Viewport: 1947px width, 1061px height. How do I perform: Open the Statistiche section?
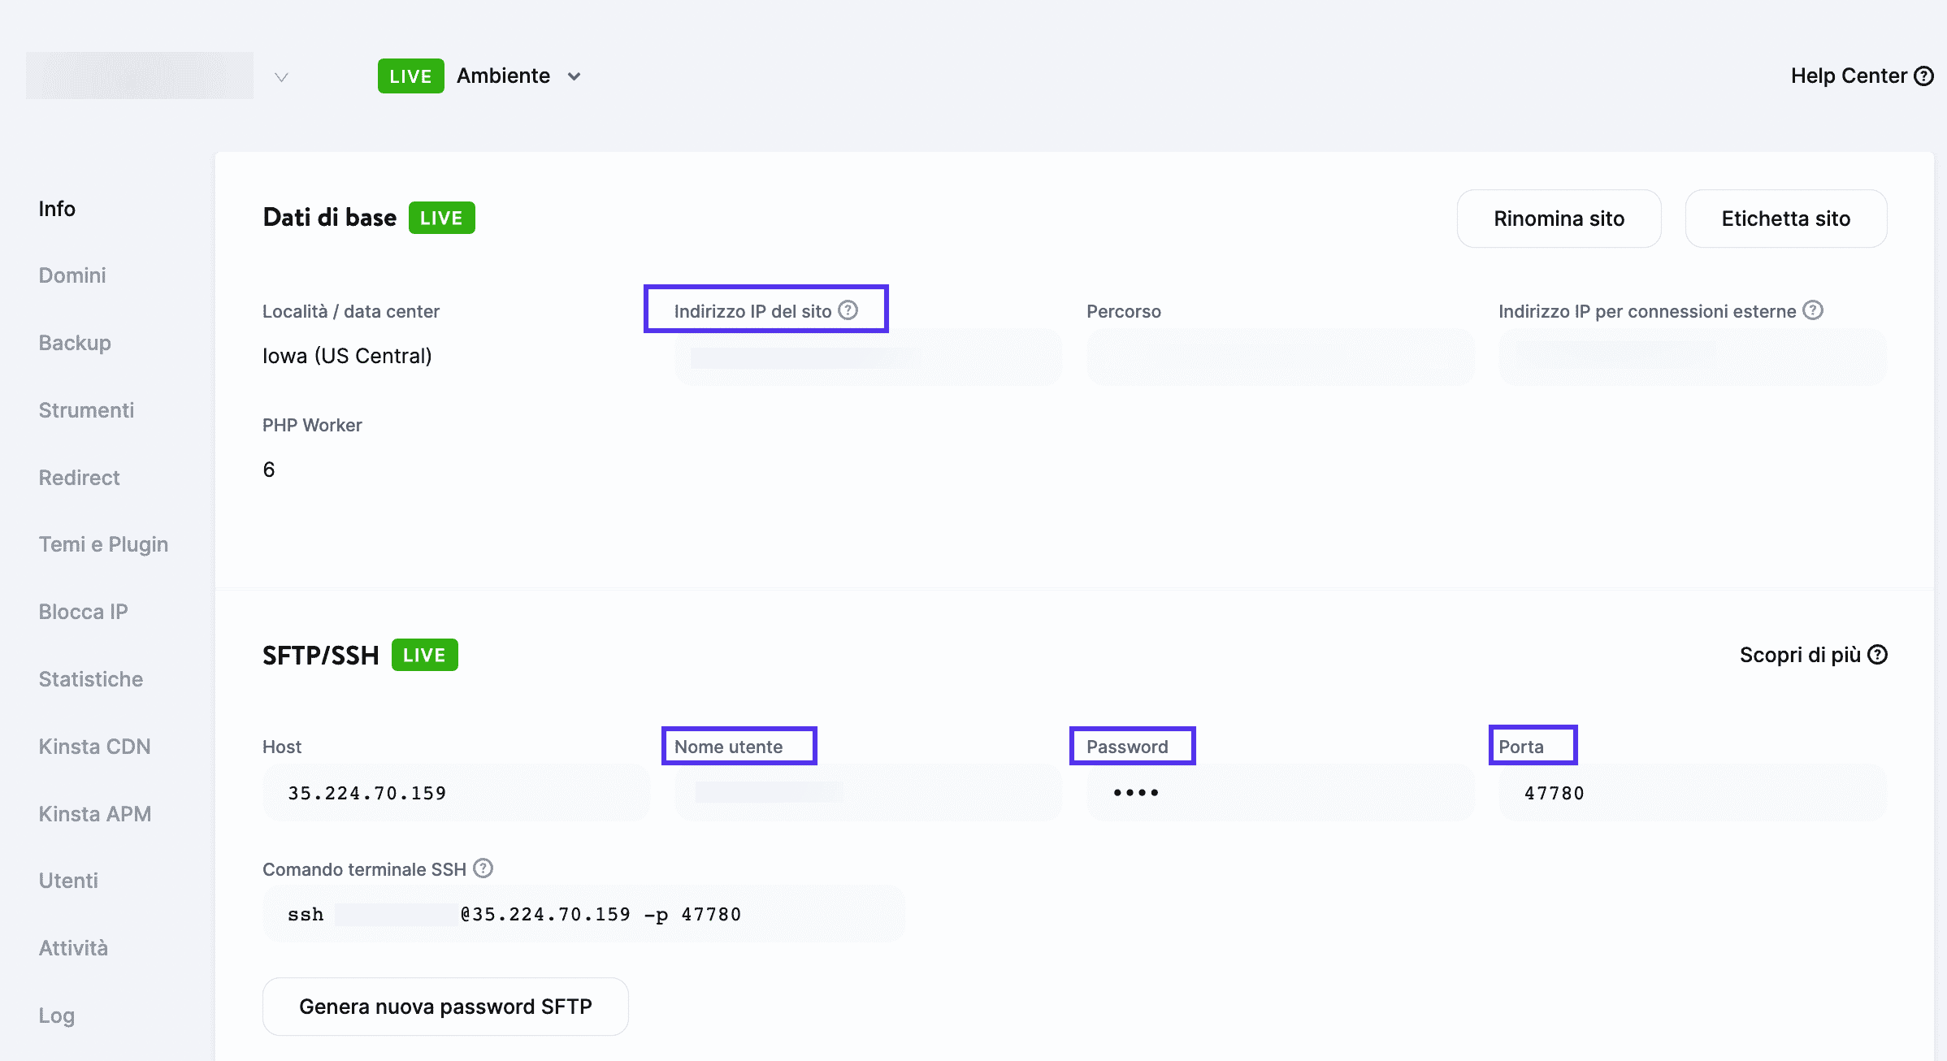pyautogui.click(x=90, y=678)
